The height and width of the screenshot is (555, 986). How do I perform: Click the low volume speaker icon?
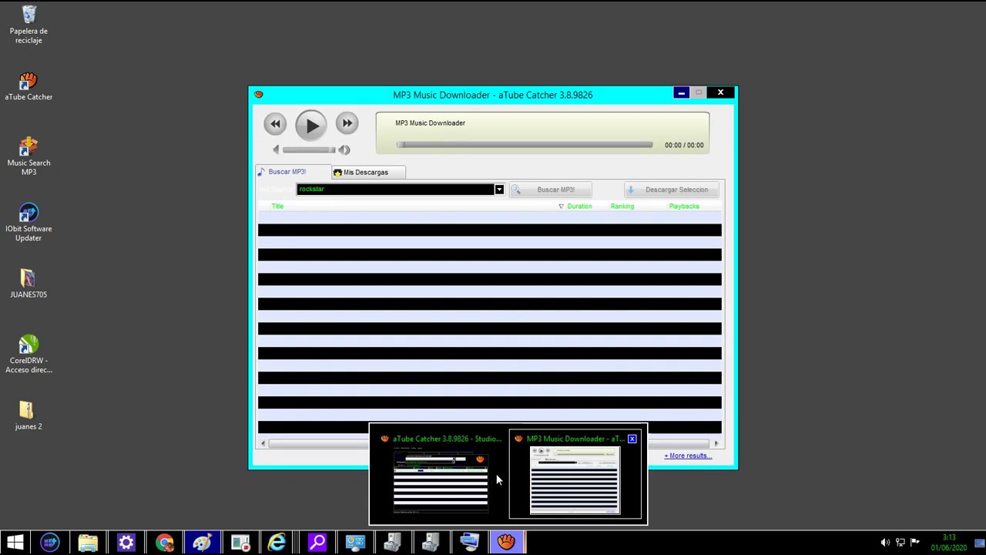pyautogui.click(x=276, y=150)
